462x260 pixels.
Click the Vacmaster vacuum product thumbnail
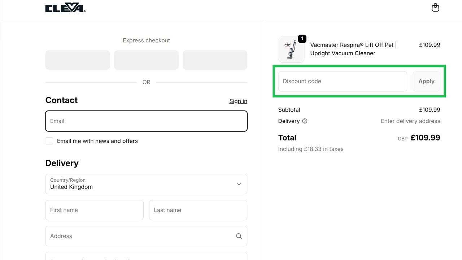291,49
